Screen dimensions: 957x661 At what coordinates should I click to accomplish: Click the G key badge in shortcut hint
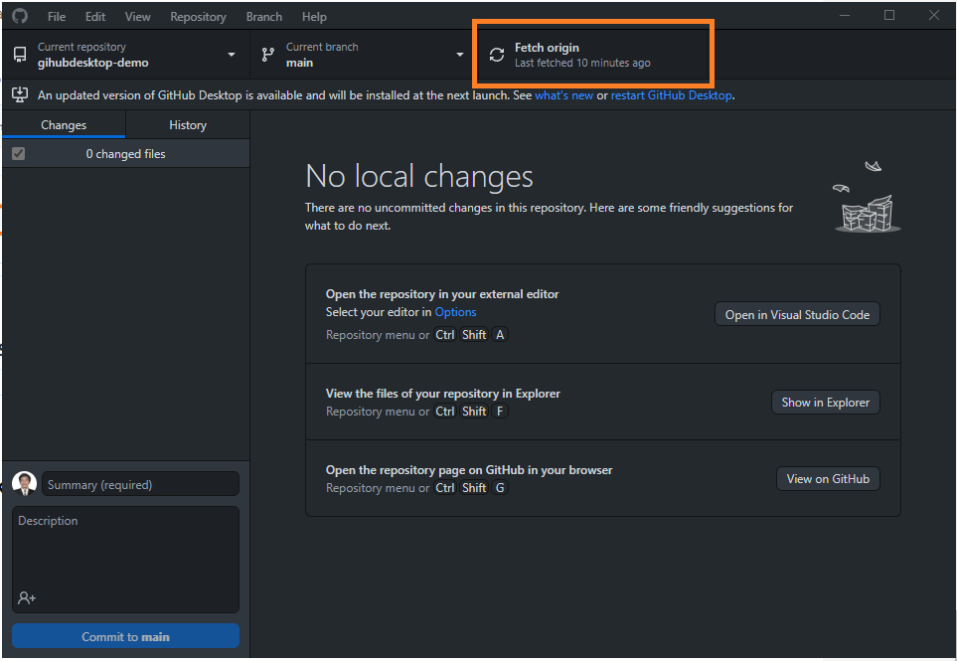(x=500, y=488)
